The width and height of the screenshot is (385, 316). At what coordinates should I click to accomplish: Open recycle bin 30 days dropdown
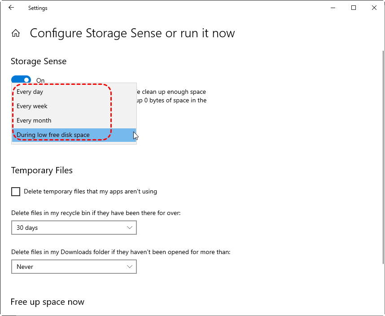74,228
